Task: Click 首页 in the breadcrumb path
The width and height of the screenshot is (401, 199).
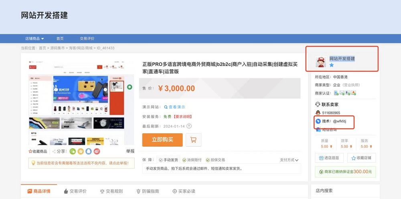Action: click(x=43, y=48)
